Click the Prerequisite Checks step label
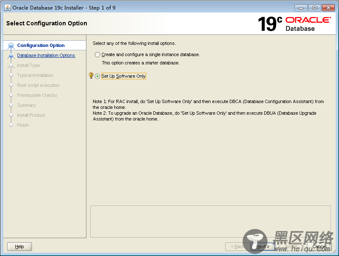339x256 pixels. pyautogui.click(x=37, y=95)
